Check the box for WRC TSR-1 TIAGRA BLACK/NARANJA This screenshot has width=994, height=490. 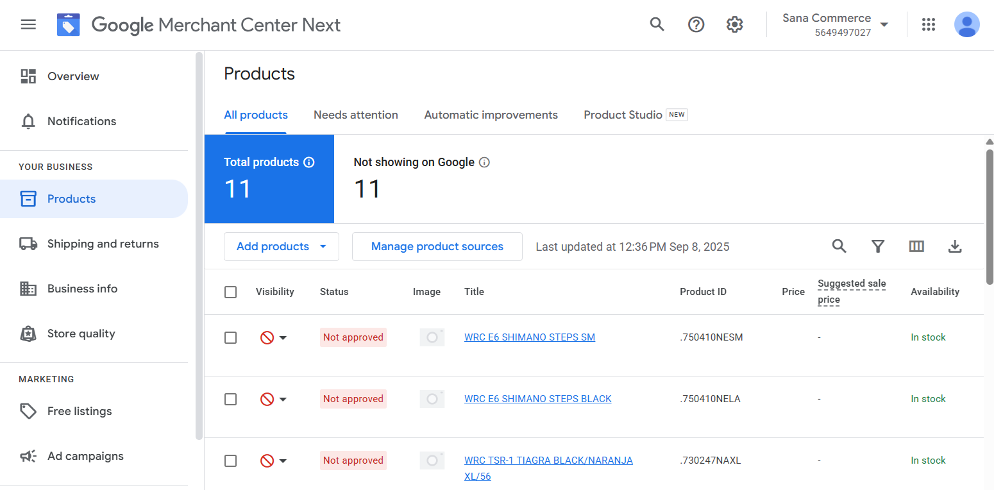[x=231, y=460]
